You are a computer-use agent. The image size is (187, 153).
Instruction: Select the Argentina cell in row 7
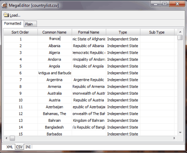tap(54, 80)
